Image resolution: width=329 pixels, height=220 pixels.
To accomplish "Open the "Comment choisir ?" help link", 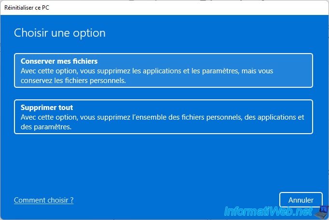I will pyautogui.click(x=44, y=200).
